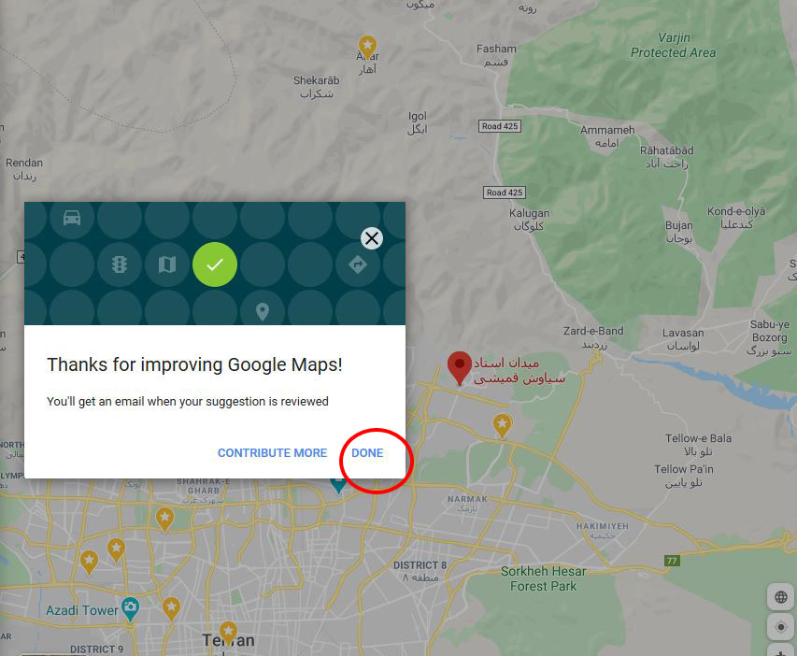The height and width of the screenshot is (656, 797).
Task: Click the globe layers icon
Action: tap(781, 597)
